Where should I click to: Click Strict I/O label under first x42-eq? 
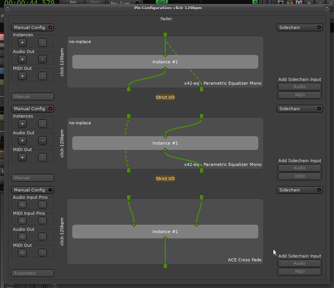click(x=165, y=97)
